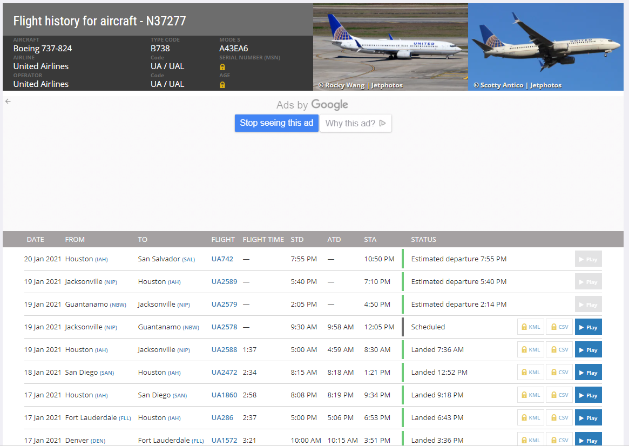Play flight UA1860 to San Diego
Screen dimensions: 629x446
(588, 395)
